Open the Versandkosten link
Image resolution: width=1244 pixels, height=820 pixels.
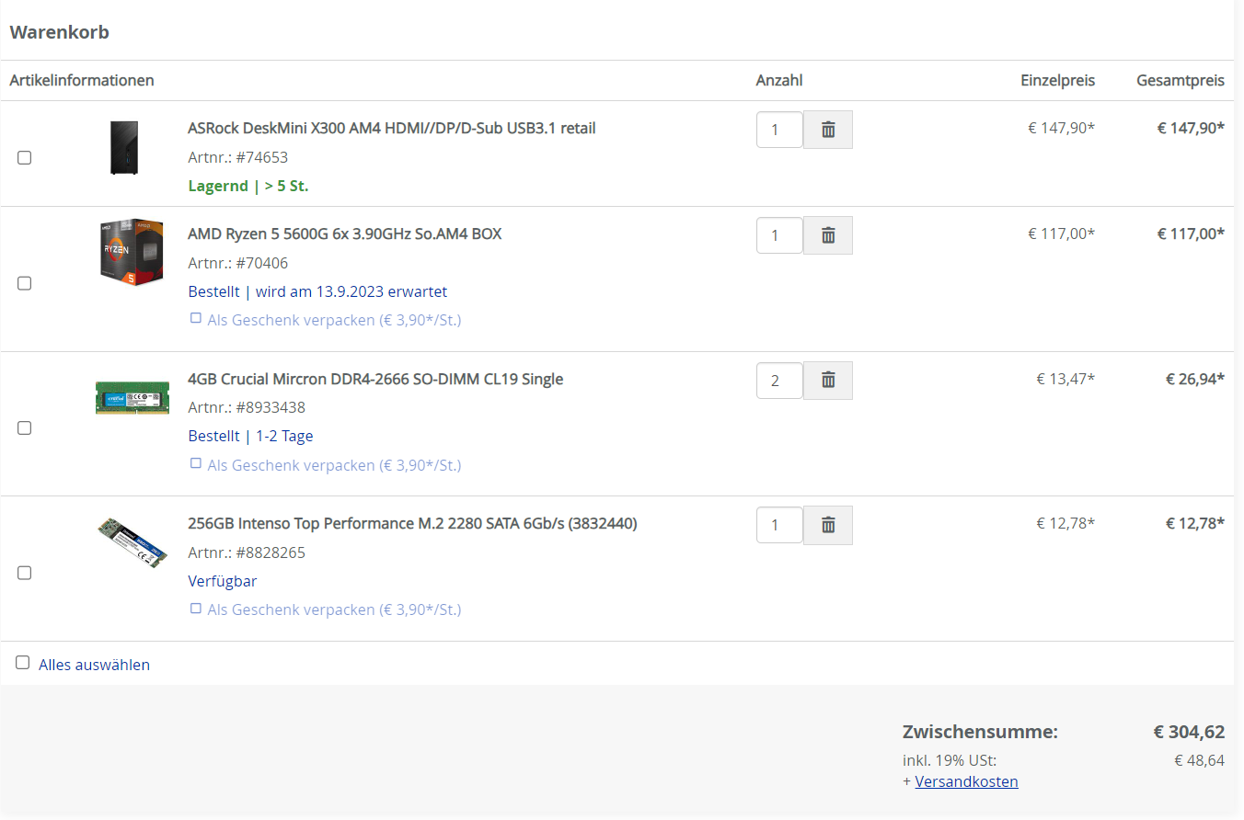(966, 780)
